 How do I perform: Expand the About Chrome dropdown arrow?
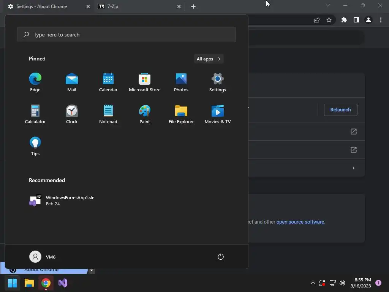click(92, 270)
